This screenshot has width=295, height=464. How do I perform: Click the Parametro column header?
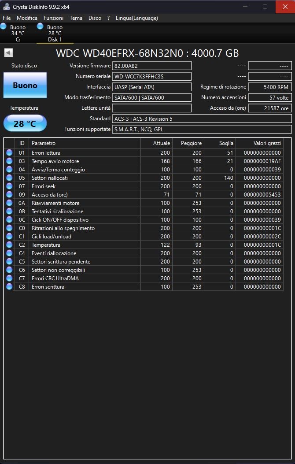tap(85, 143)
